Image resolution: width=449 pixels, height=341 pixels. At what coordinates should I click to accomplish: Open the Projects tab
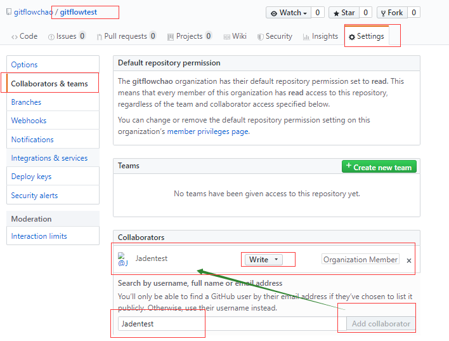(x=190, y=36)
